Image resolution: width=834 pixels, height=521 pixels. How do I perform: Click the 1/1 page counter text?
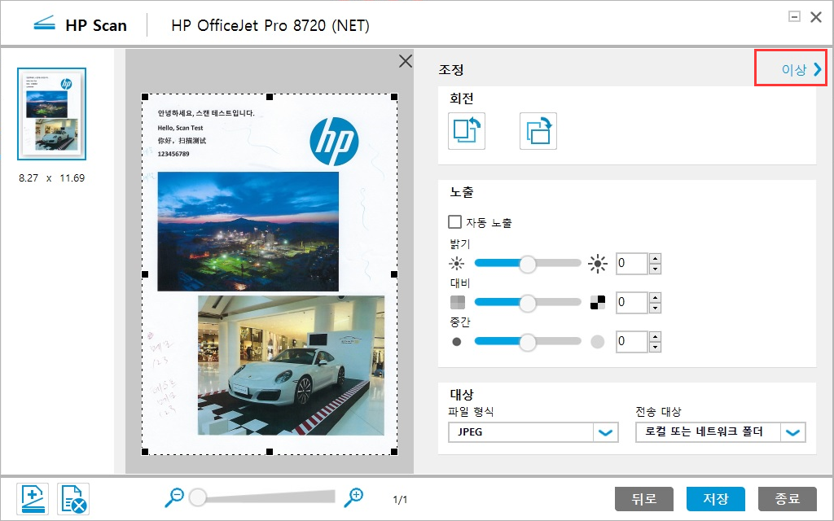(400, 500)
